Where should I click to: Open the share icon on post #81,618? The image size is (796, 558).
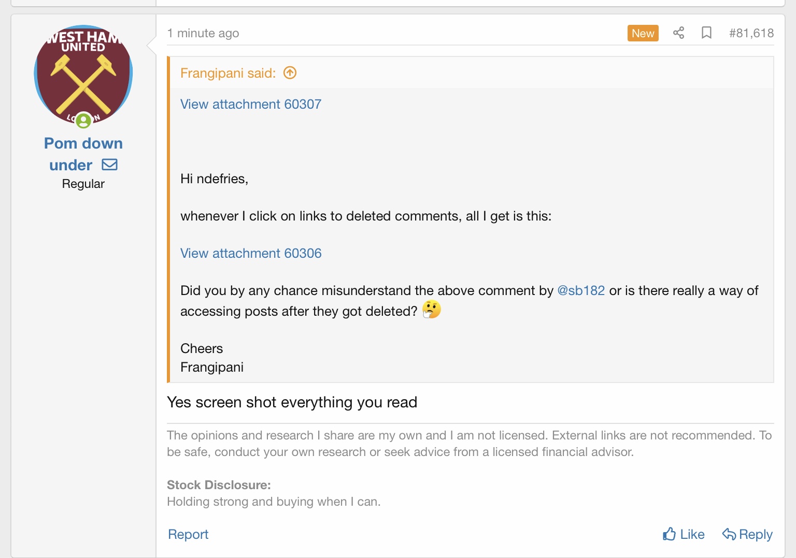click(x=678, y=33)
